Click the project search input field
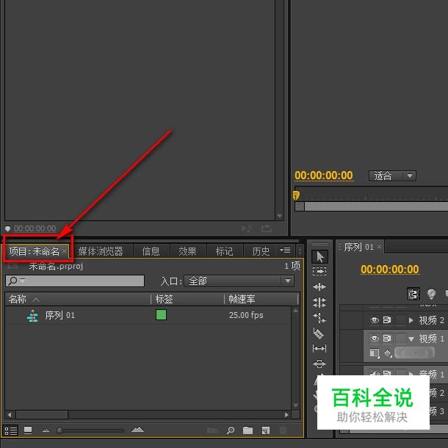The width and height of the screenshot is (448, 448). coord(75,281)
